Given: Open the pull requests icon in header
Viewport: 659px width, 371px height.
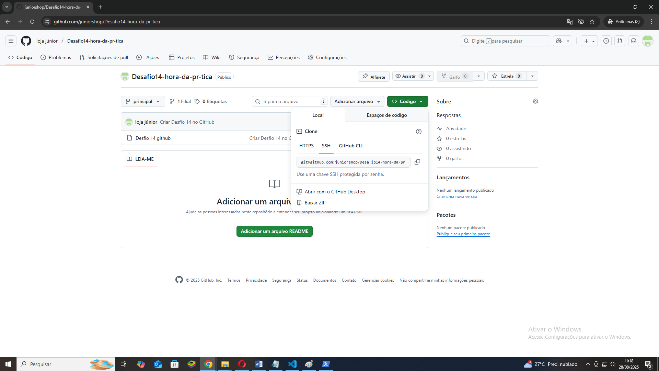Looking at the screenshot, I should coord(620,41).
